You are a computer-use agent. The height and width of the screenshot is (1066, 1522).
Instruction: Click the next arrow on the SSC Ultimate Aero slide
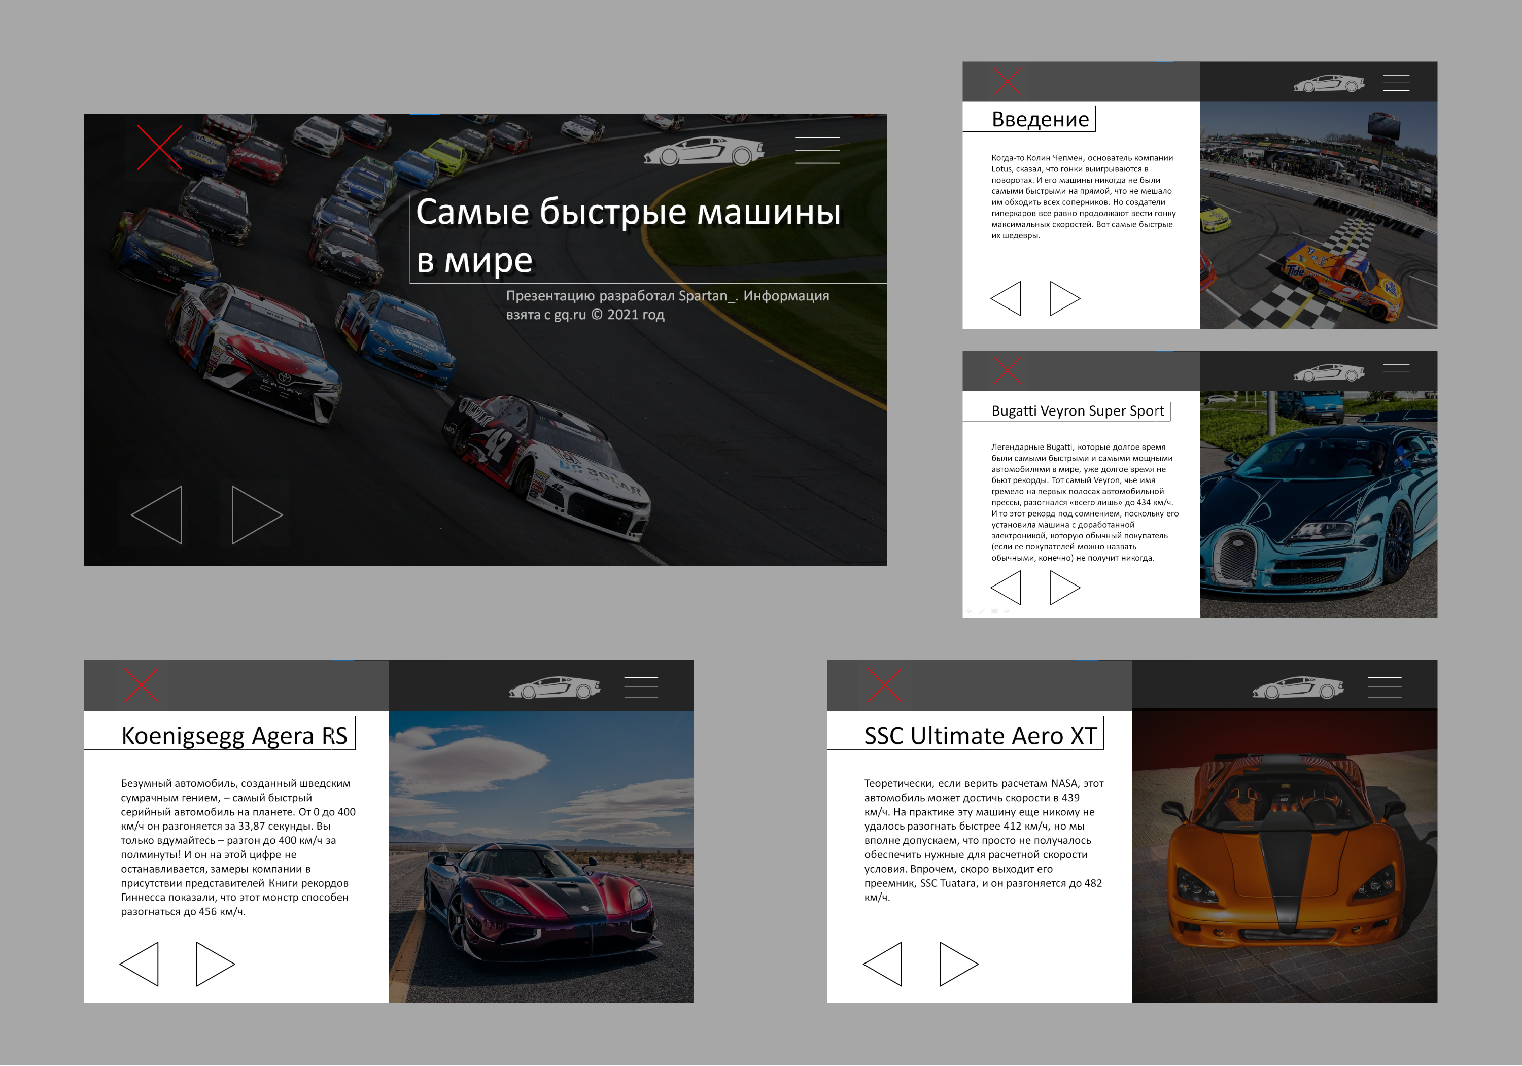(958, 964)
